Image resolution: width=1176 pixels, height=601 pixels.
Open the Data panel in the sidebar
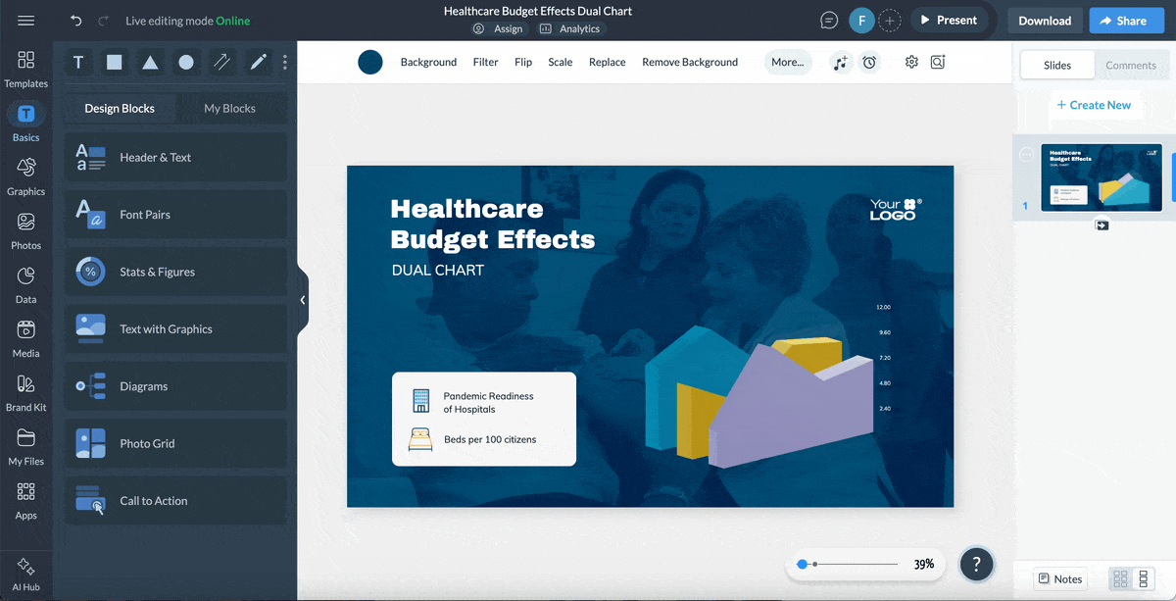point(25,284)
